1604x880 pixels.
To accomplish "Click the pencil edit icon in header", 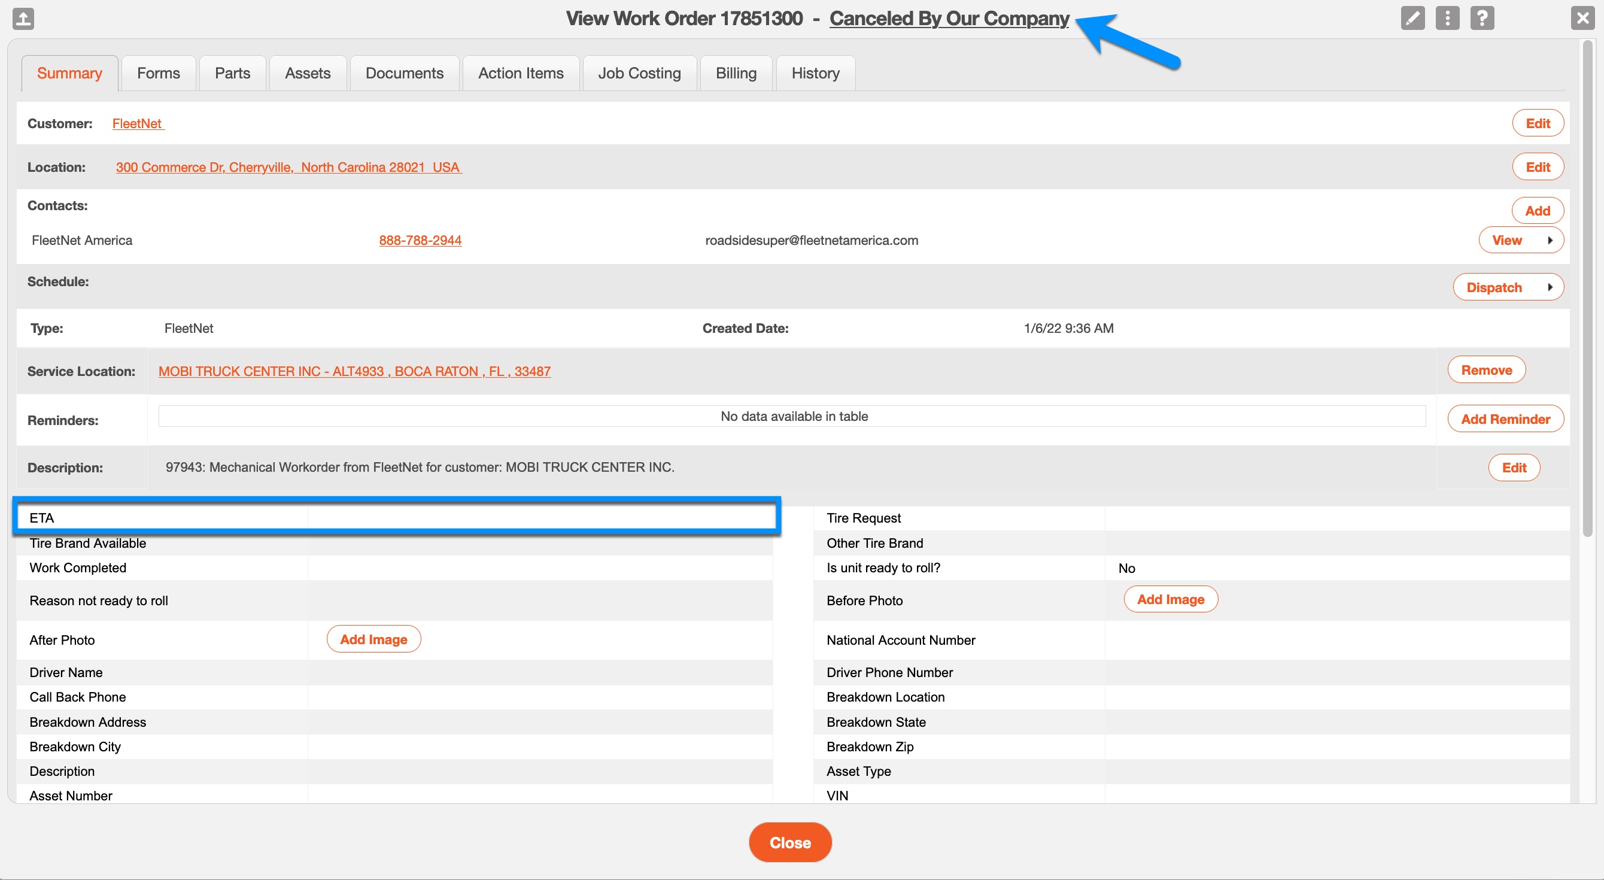I will (1412, 18).
